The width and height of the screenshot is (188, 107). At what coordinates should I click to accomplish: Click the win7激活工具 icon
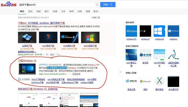pos(131,55)
